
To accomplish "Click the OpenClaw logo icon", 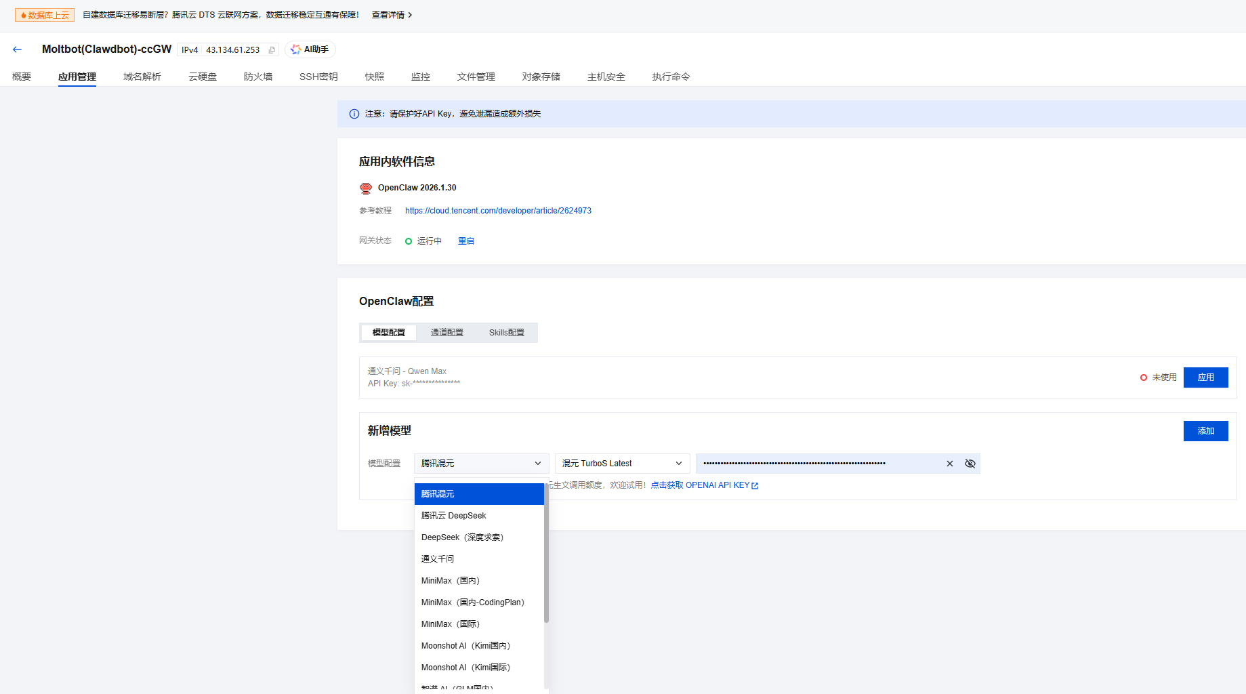I will [366, 188].
